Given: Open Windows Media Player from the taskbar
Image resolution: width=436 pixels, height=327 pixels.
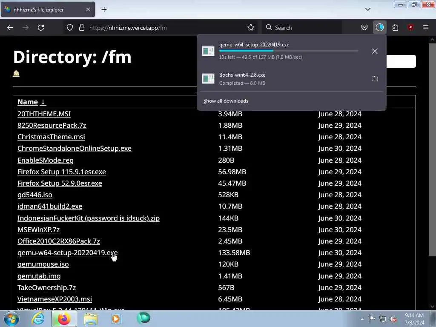Looking at the screenshot, I should click(117, 318).
